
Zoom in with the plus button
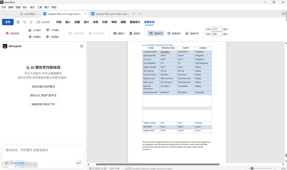(x=275, y=168)
